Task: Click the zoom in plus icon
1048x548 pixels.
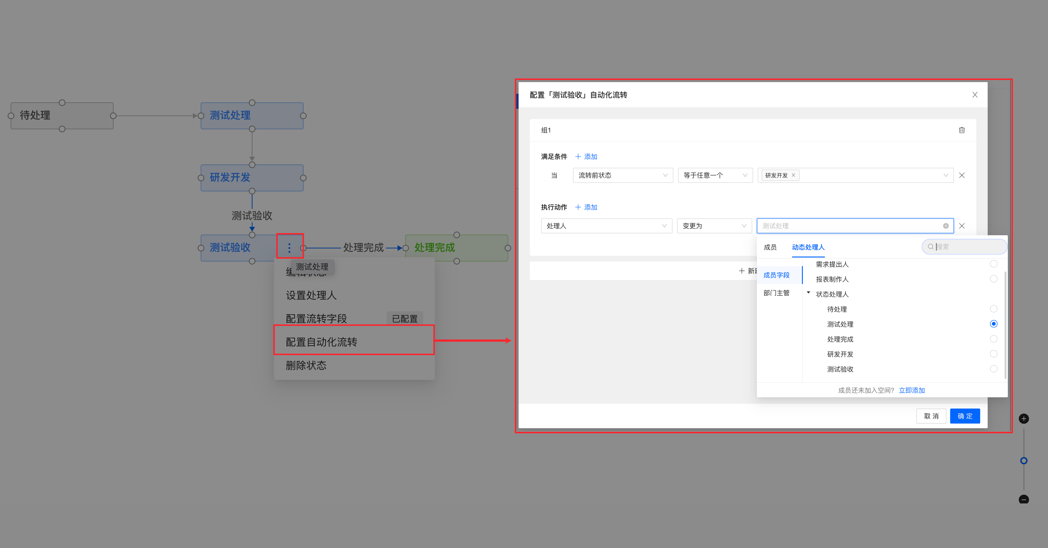Action: [x=1024, y=419]
